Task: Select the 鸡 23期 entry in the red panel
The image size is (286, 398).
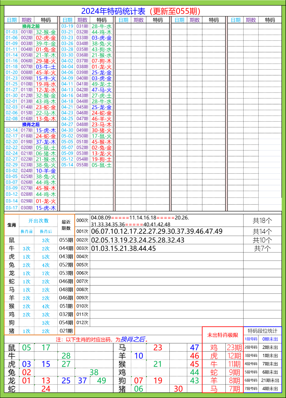Action: pos(224,347)
